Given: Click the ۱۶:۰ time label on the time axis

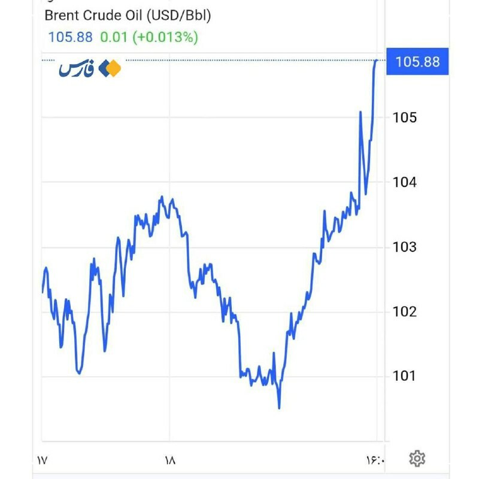Looking at the screenshot, I should [377, 460].
